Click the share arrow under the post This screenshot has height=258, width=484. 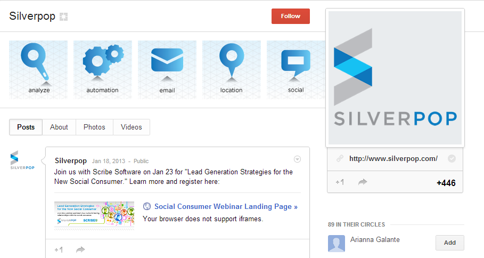(80, 249)
